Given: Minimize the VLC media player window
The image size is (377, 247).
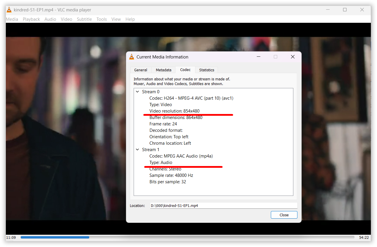Looking at the screenshot, I should pyautogui.click(x=328, y=10).
